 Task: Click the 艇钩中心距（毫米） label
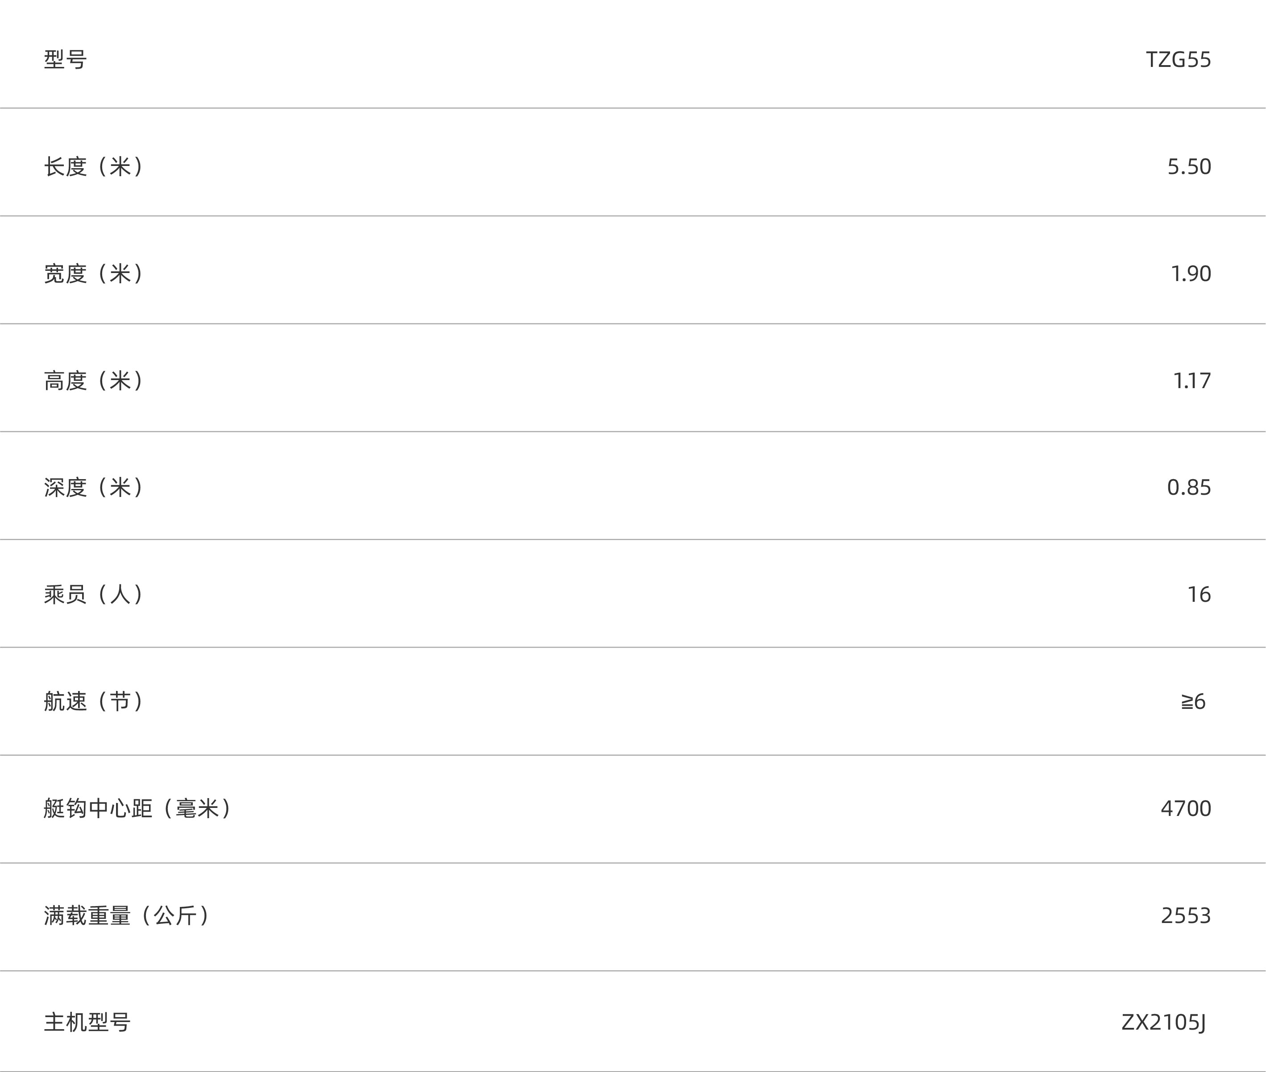click(138, 808)
